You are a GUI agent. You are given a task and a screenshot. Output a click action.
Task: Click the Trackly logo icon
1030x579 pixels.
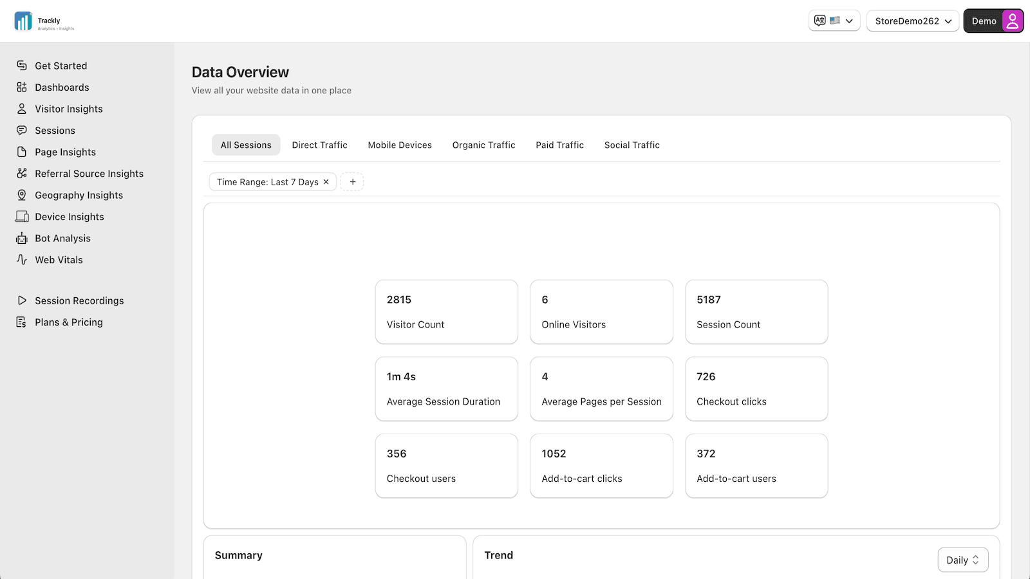[x=23, y=21]
